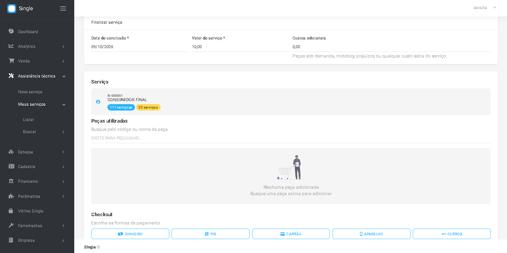507x253 pixels.
Task: Choose Pix payment method
Action: pos(210,234)
